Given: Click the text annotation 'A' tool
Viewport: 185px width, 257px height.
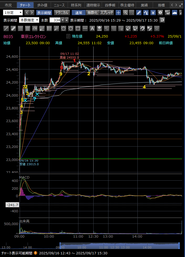Looking at the screenshot, I should click(x=92, y=28).
